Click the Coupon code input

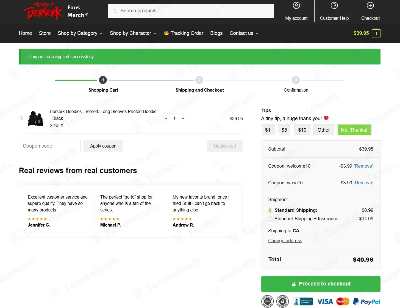49,146
